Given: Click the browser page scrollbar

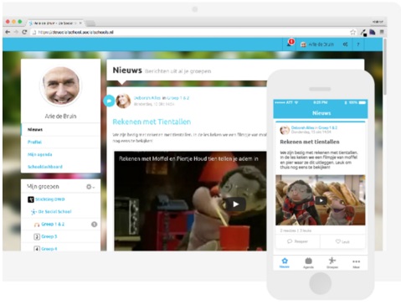Looking at the screenshot, I should point(385,67).
